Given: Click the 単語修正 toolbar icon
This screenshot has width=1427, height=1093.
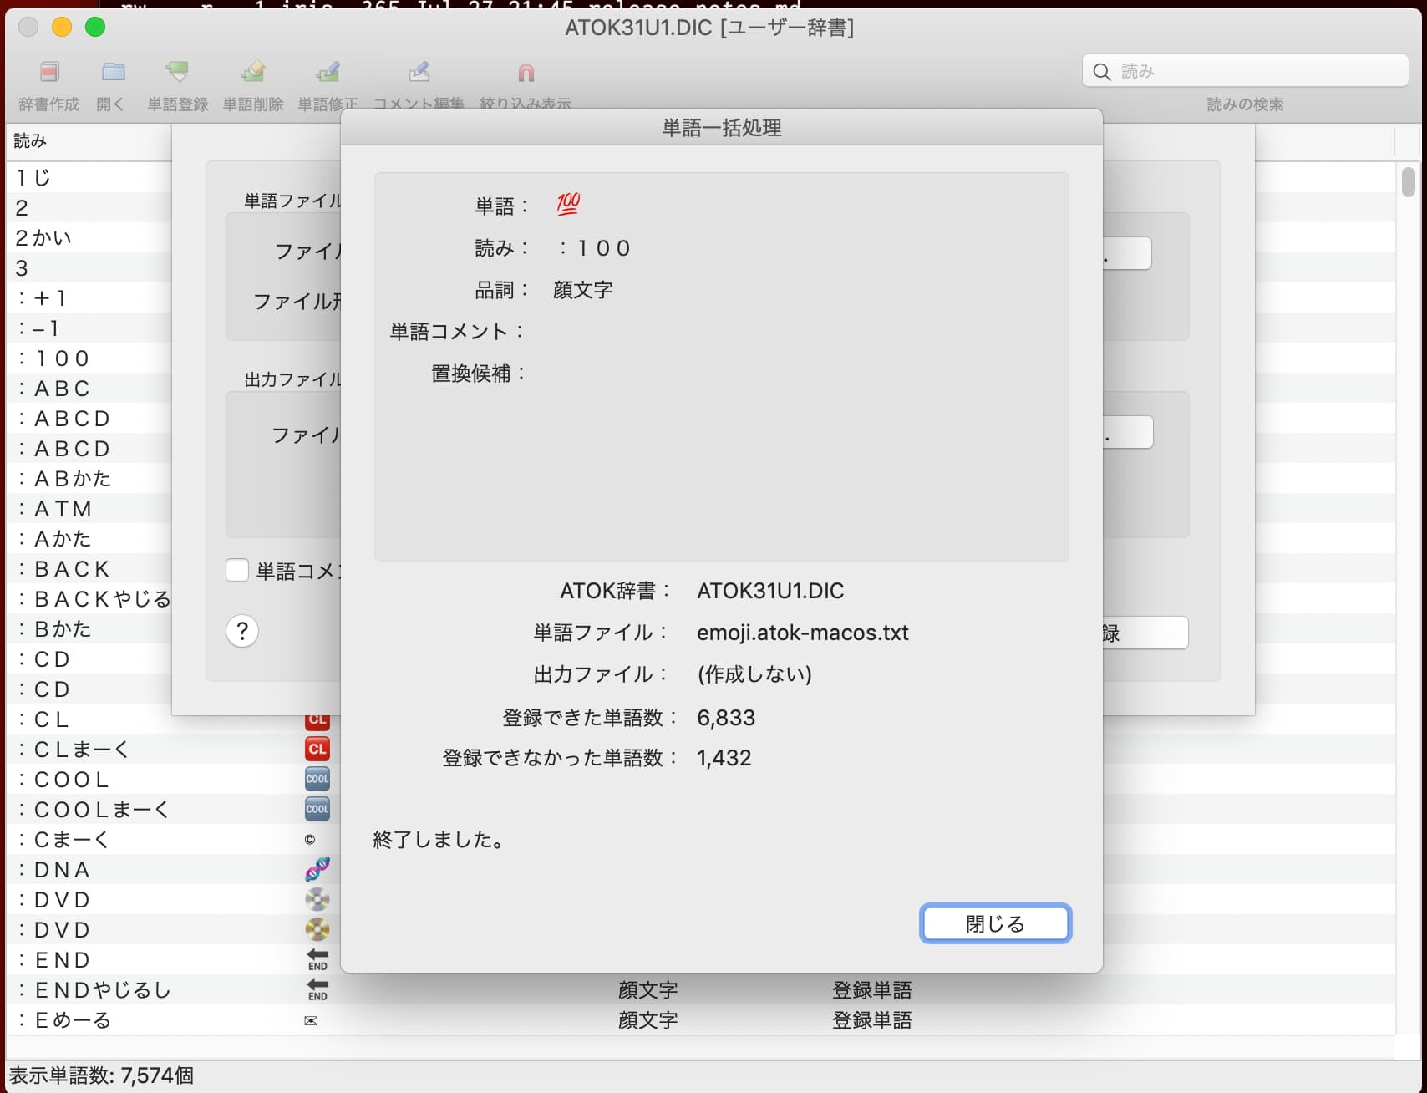Looking at the screenshot, I should click(328, 72).
